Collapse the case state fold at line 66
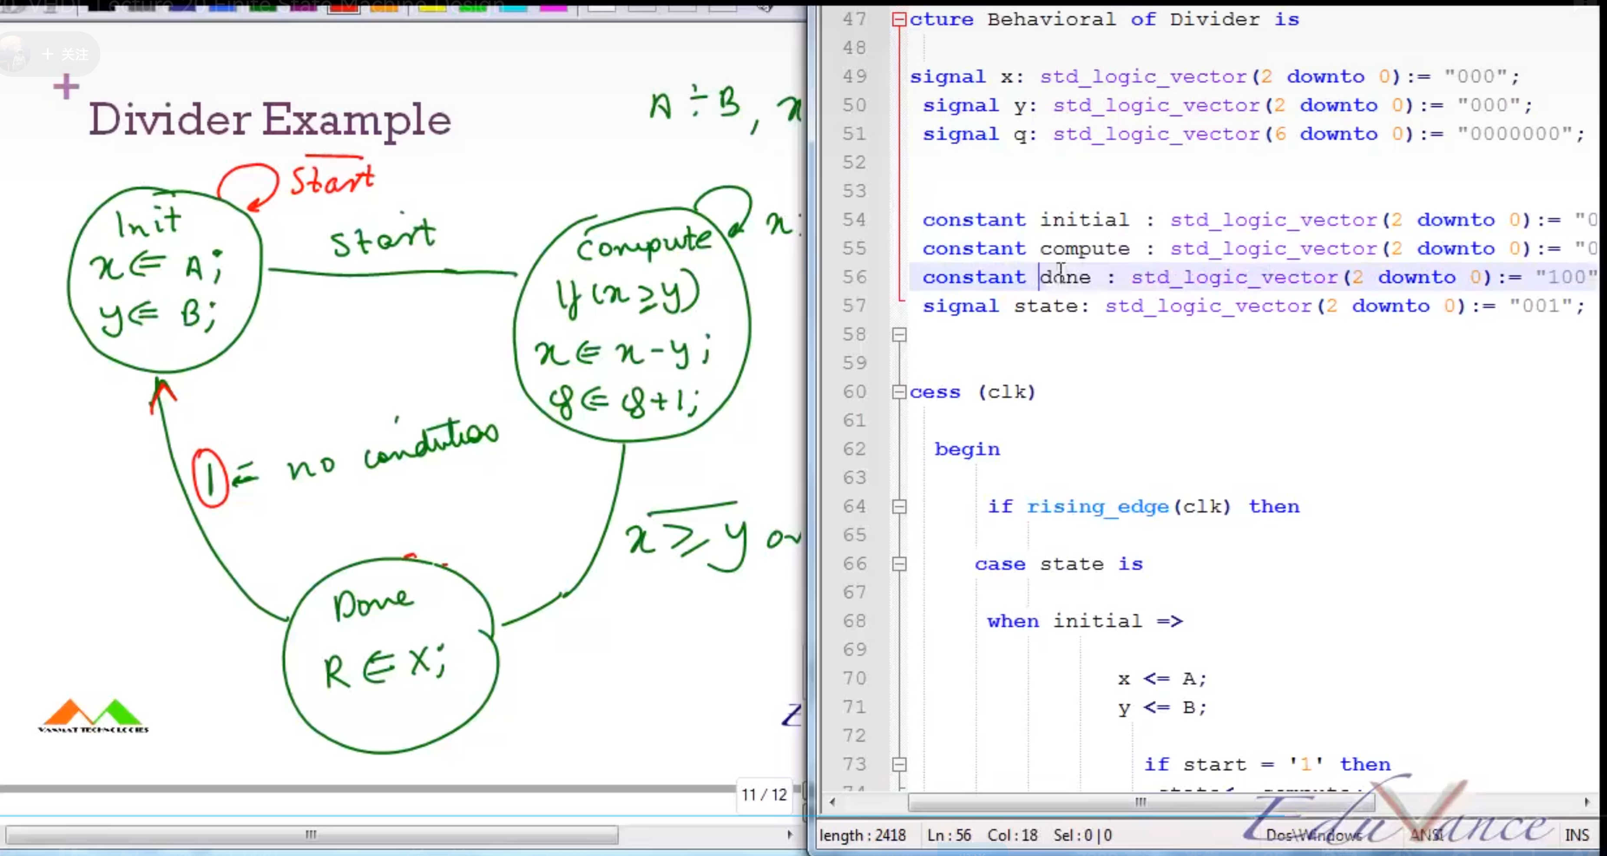Image resolution: width=1607 pixels, height=856 pixels. point(899,564)
